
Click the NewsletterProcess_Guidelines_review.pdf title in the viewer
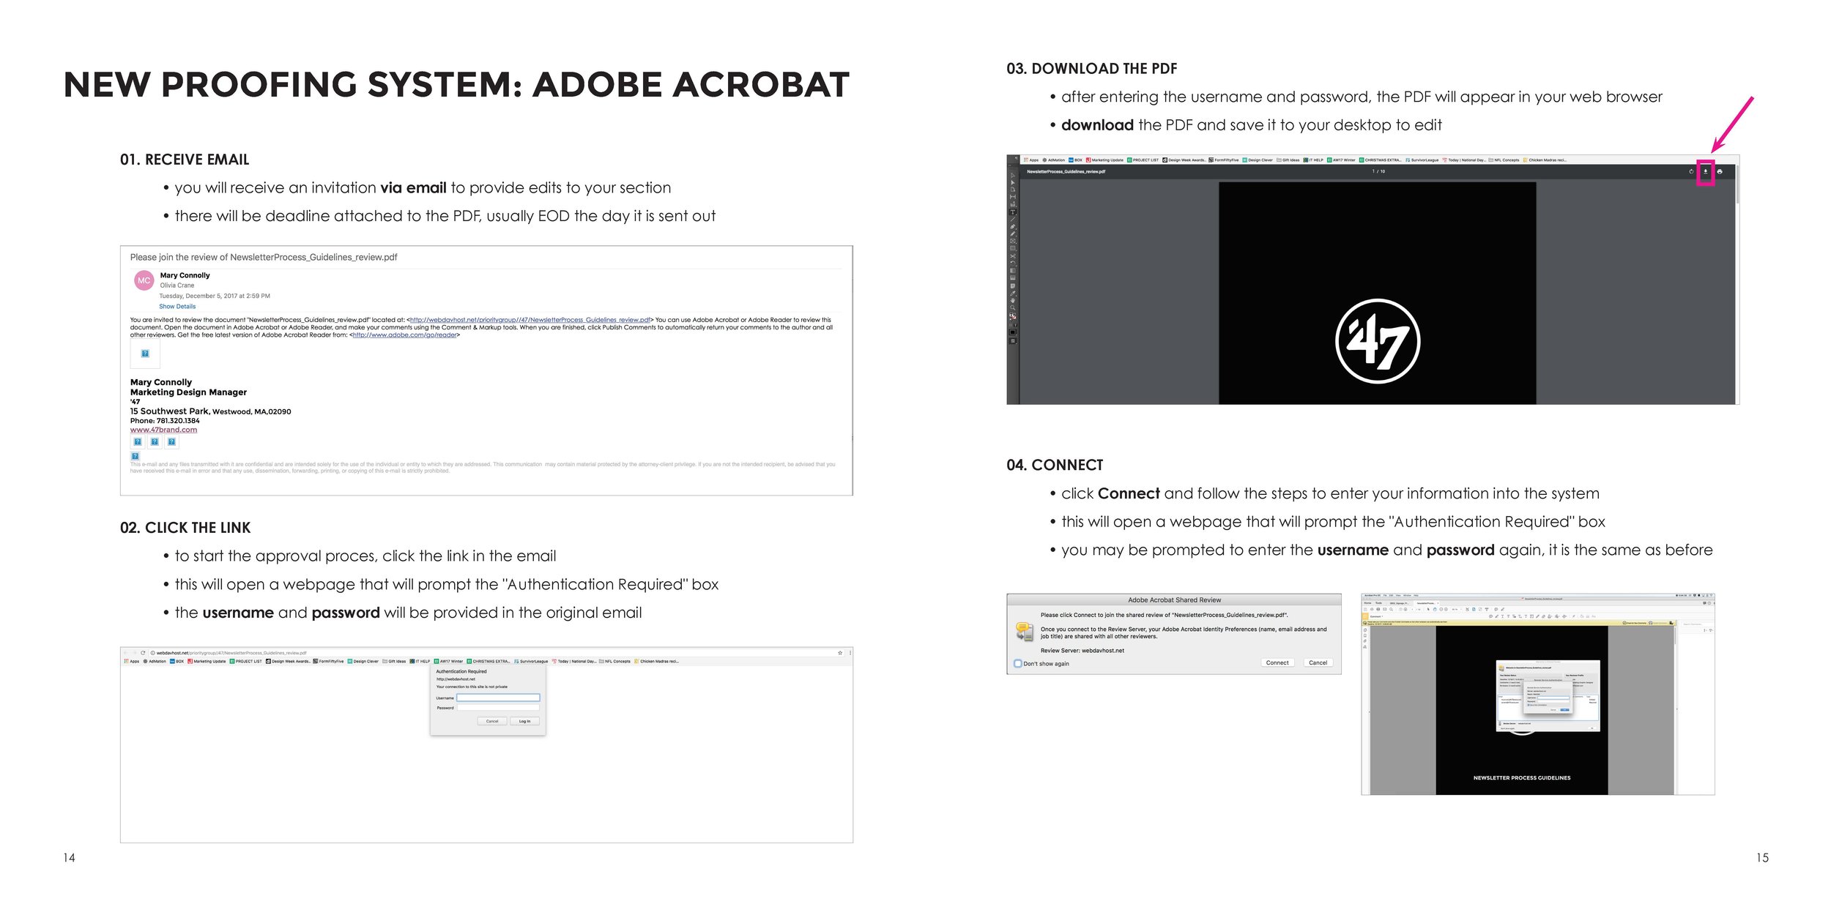(1066, 171)
